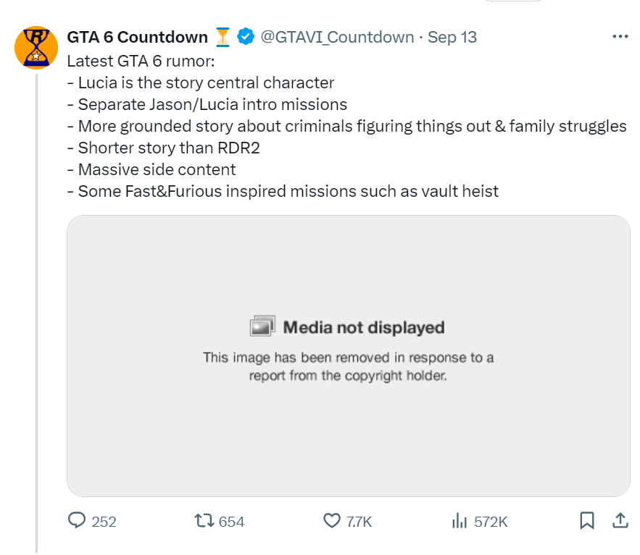Click the 572K views count
Image resolution: width=640 pixels, height=555 pixels.
(x=491, y=522)
